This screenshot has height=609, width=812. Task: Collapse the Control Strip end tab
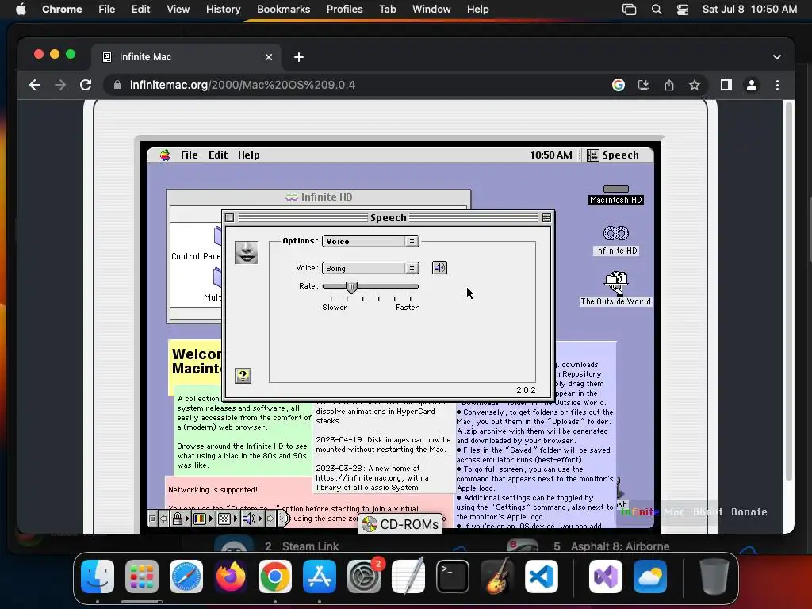pyautogui.click(x=285, y=519)
